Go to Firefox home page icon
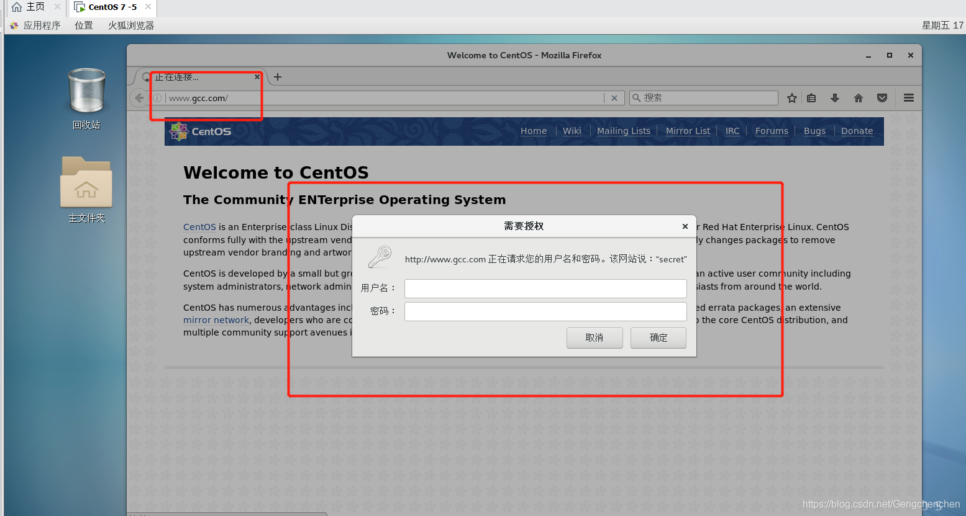The height and width of the screenshot is (516, 966). pos(859,98)
